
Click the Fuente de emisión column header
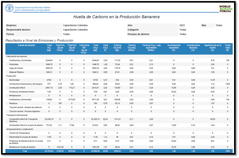26,45
